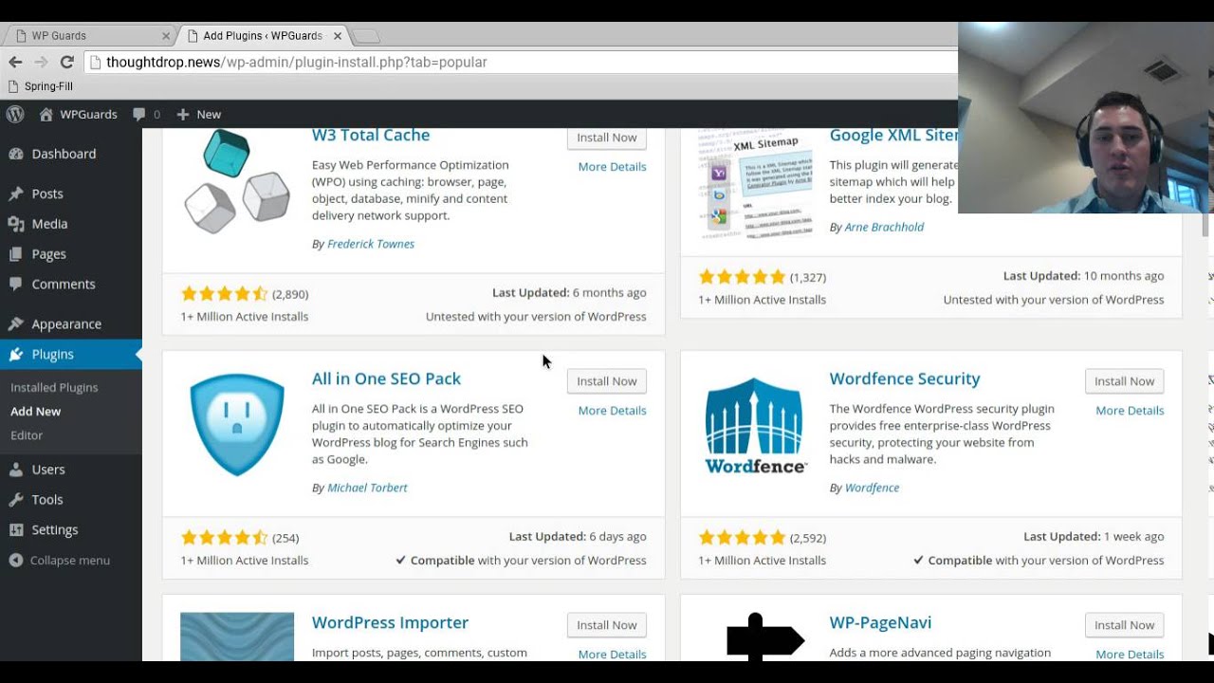Viewport: 1214px width, 683px height.
Task: Click the Tools wrench icon
Action: pos(15,500)
